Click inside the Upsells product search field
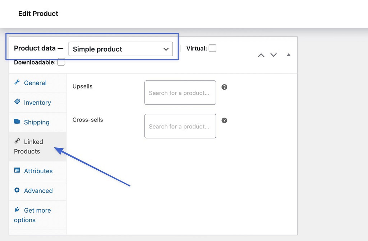Image resolution: width=368 pixels, height=241 pixels. pos(180,93)
